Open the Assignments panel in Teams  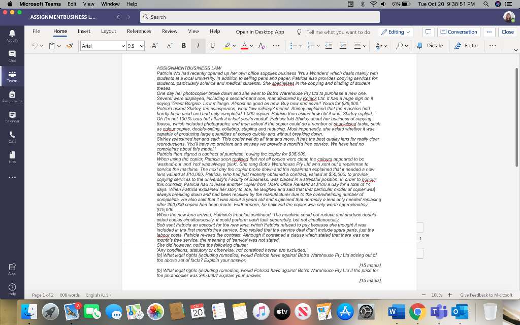click(12, 96)
